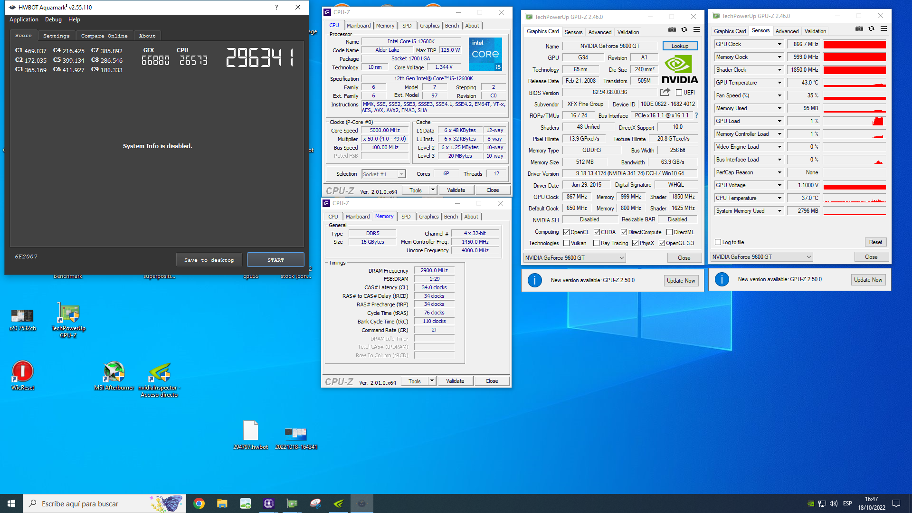Screen dimensions: 912x513
Task: Toggle the Vulkan checkbox
Action: 566,243
